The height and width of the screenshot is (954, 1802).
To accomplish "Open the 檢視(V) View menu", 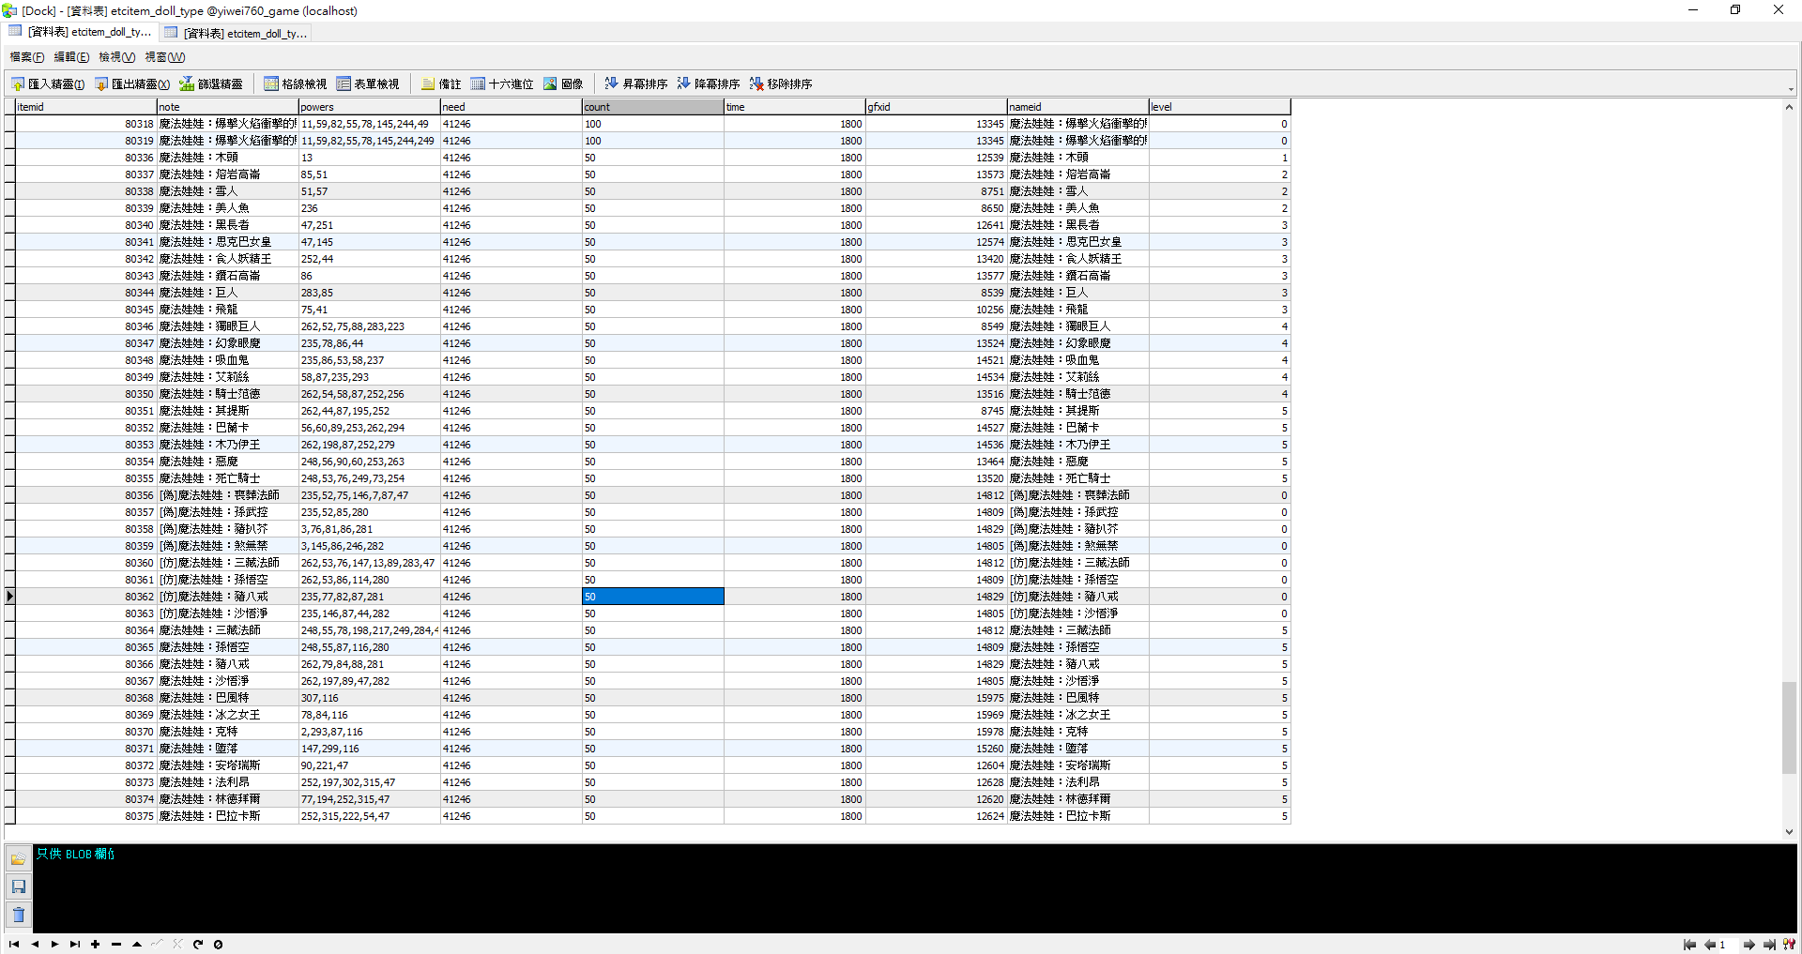I will click(x=117, y=57).
